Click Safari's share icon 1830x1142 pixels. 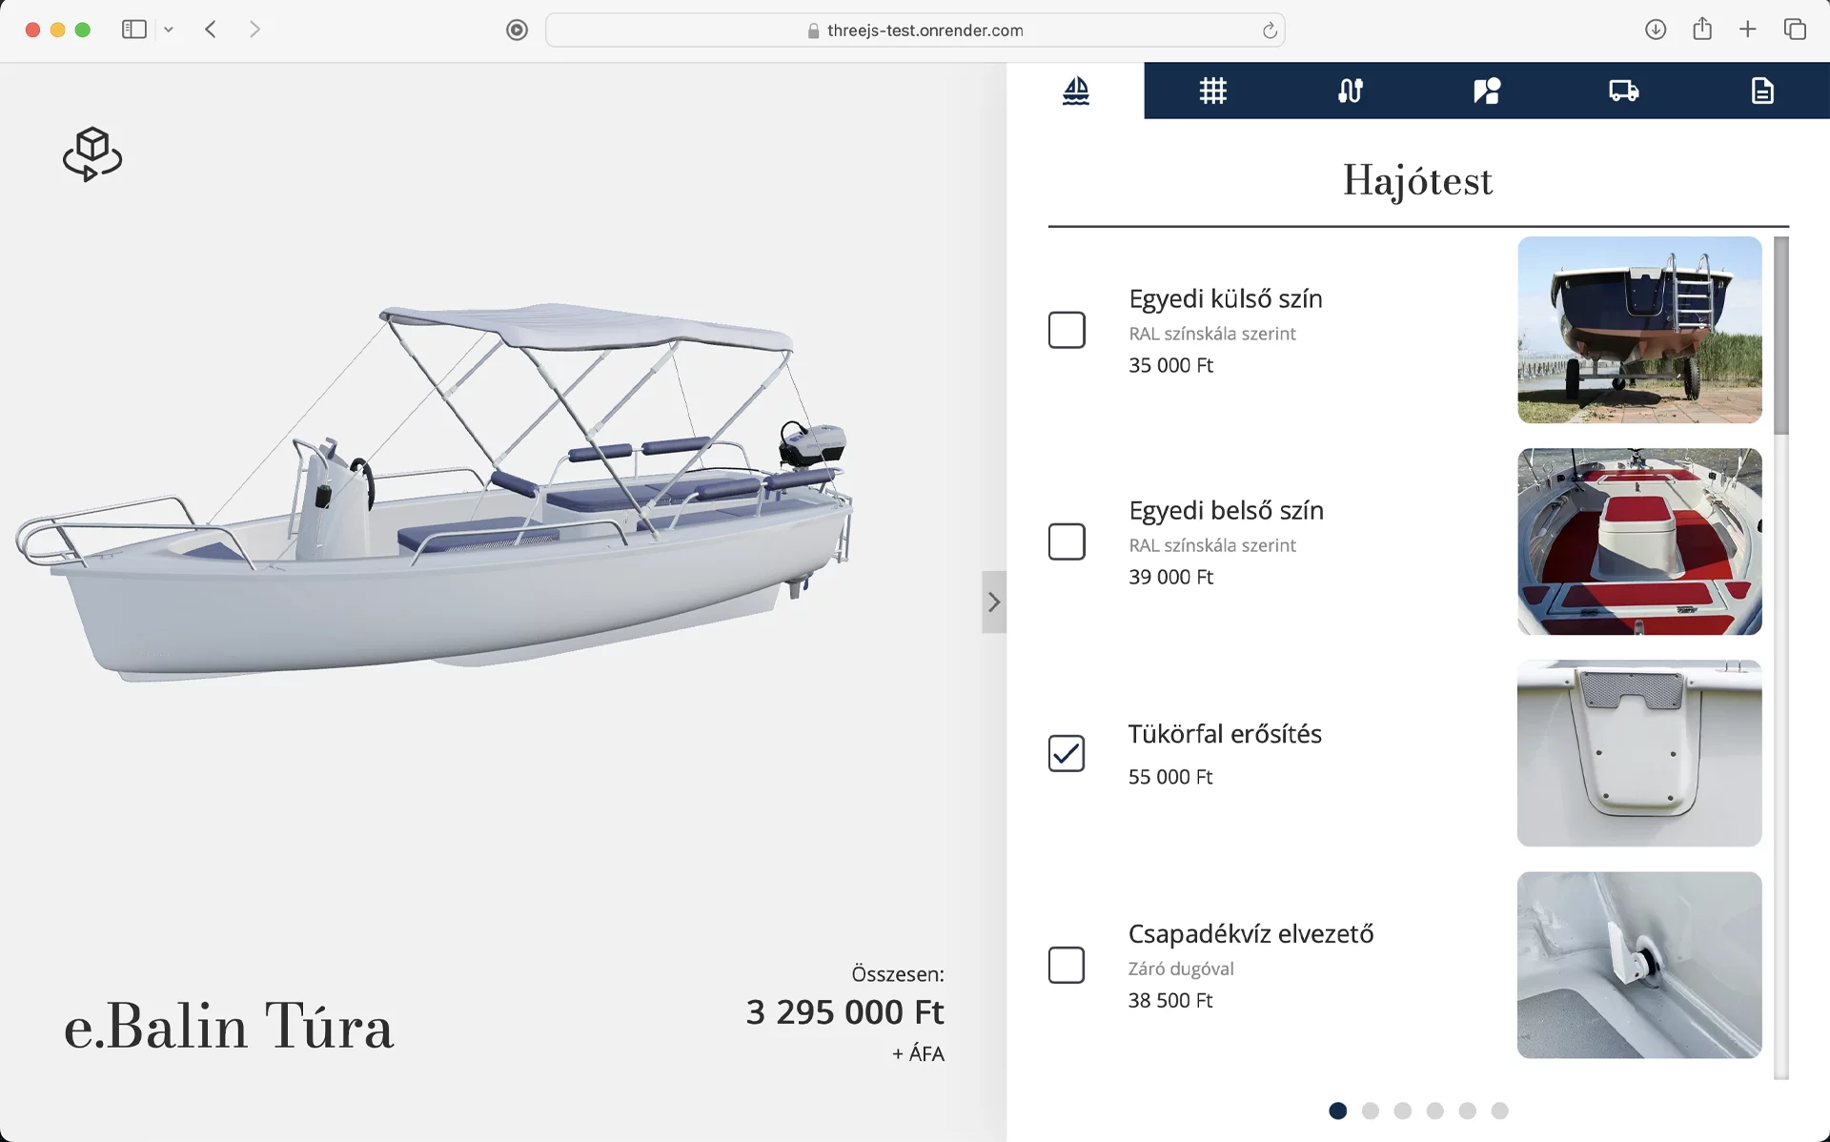pos(1702,30)
